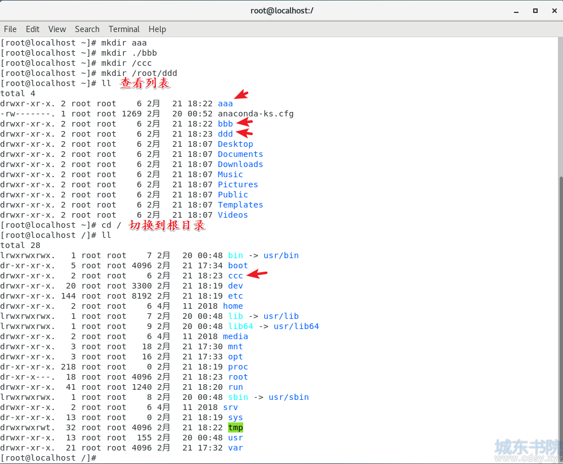
Task: Click the 'etc' directory name
Action: tap(235, 296)
